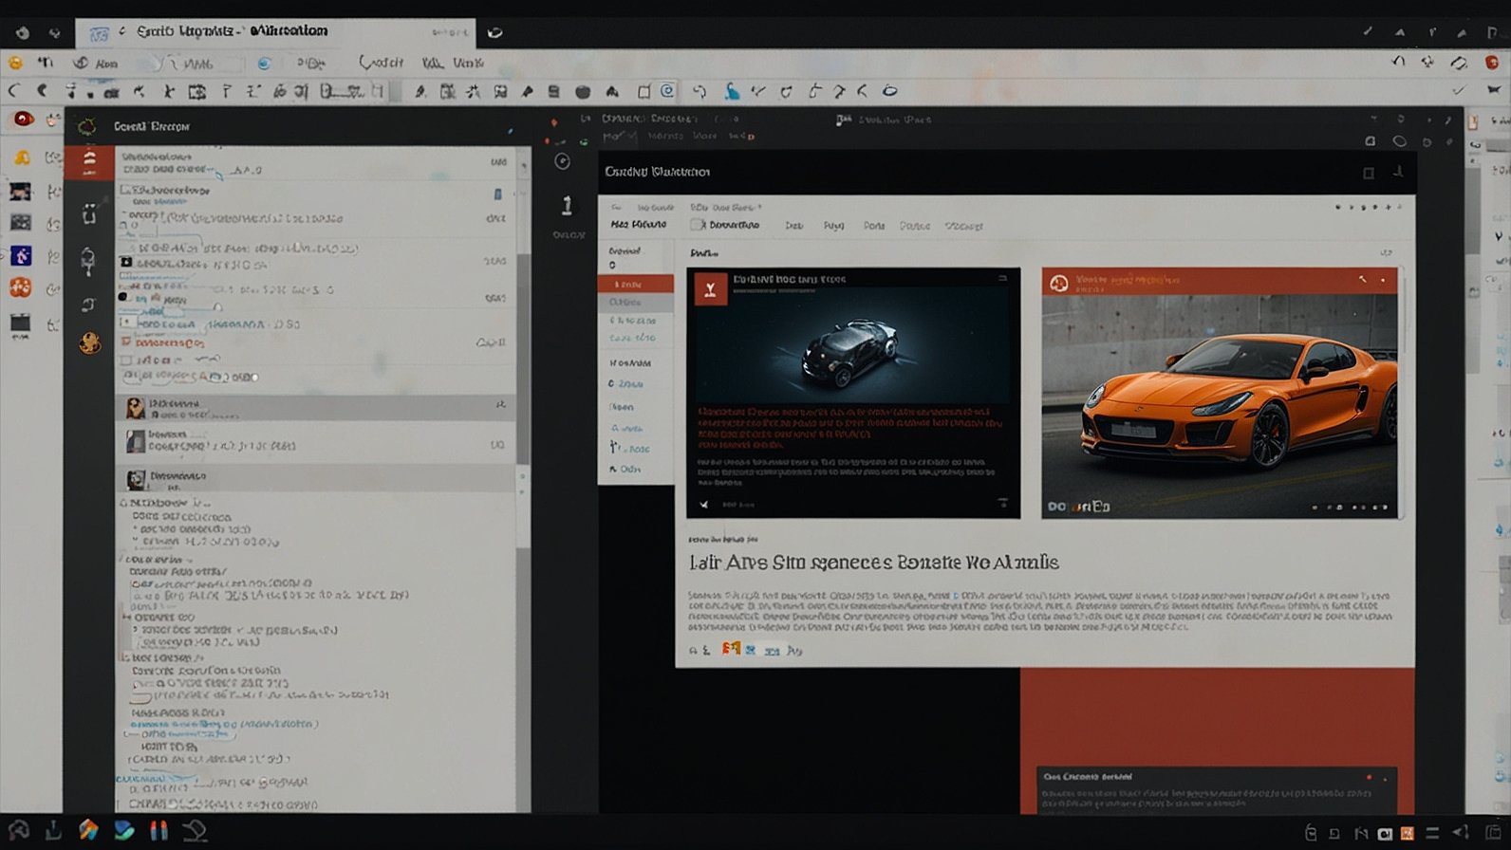Click the dark folder icon in the far-left column

[21, 323]
